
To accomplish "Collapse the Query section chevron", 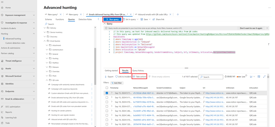I will (x=105, y=24).
